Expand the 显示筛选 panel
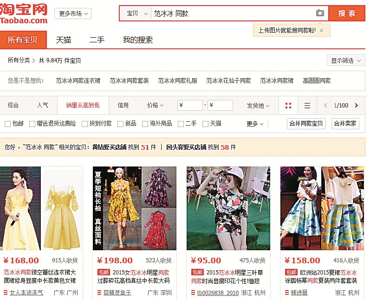The height and width of the screenshot is (300, 370). click(346, 60)
